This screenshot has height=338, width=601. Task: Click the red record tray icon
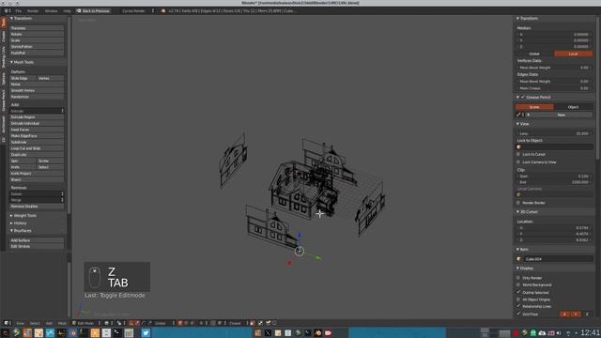(x=516, y=333)
